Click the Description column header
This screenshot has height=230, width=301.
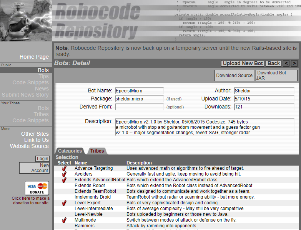coord(139,163)
